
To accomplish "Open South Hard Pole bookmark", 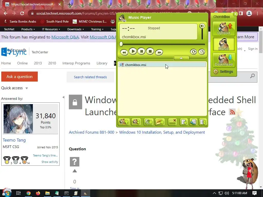I will (55, 22).
